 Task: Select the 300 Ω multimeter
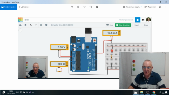[59, 64]
